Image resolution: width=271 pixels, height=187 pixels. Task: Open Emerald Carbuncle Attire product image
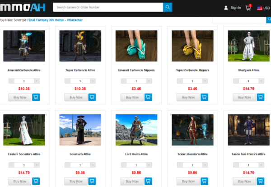(x=24, y=46)
